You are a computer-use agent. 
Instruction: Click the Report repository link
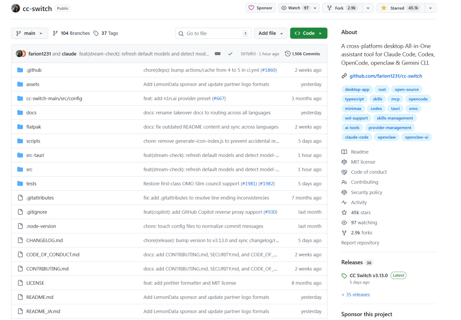point(360,243)
